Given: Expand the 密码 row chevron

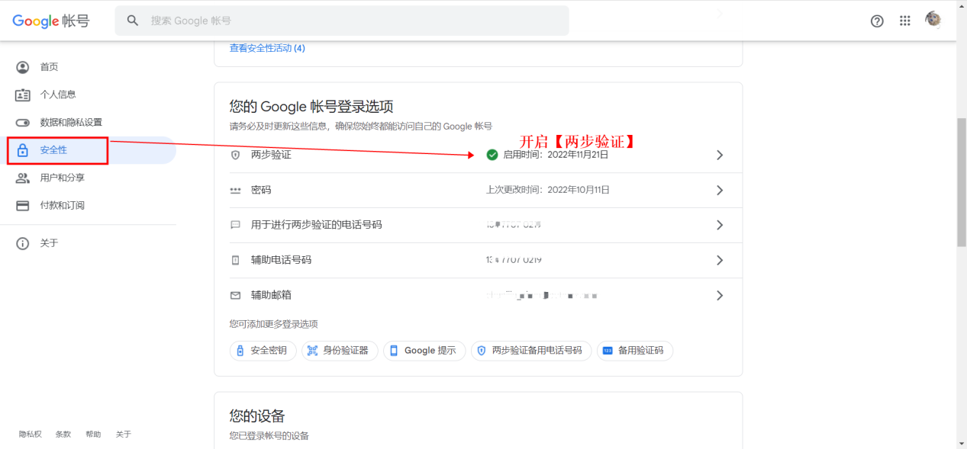Looking at the screenshot, I should click(x=719, y=191).
